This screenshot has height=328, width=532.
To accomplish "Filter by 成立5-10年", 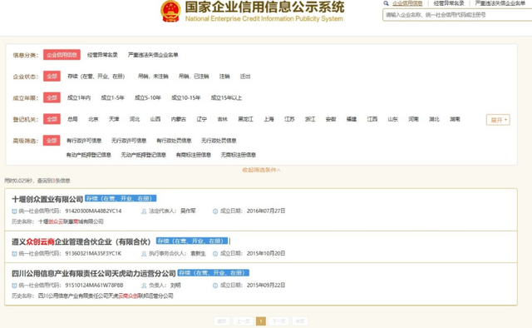I will coord(148,98).
